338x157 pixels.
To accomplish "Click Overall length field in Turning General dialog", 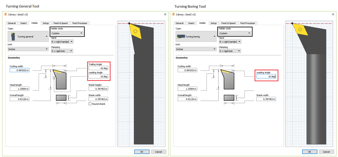I will 19,99.
